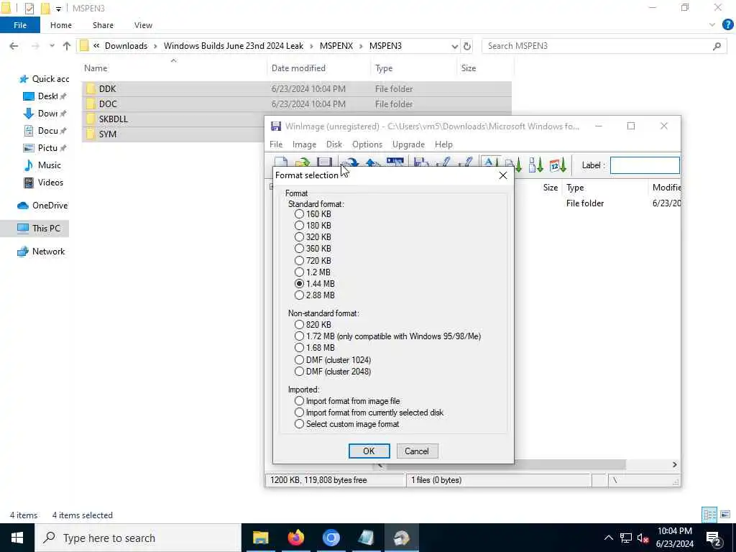Select the 1.44 MB format option
The width and height of the screenshot is (736, 552).
315,283
